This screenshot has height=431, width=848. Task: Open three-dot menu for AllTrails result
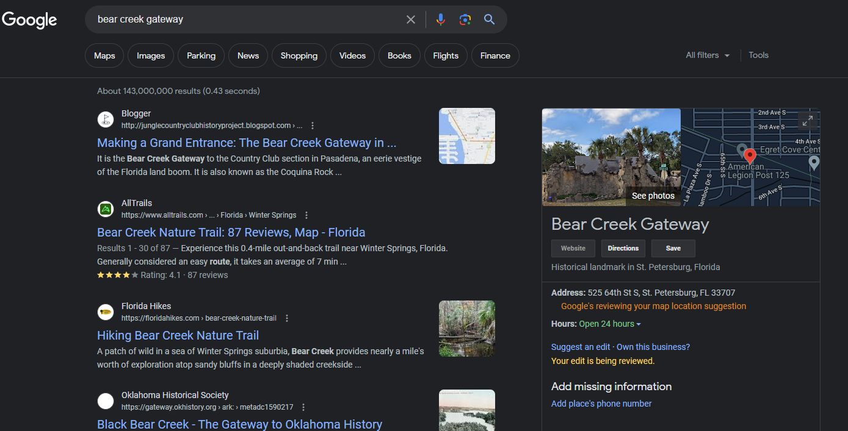coord(306,215)
